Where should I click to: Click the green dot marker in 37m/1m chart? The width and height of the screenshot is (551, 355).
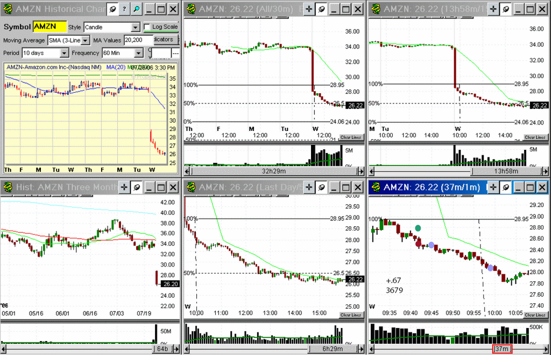[x=418, y=228]
